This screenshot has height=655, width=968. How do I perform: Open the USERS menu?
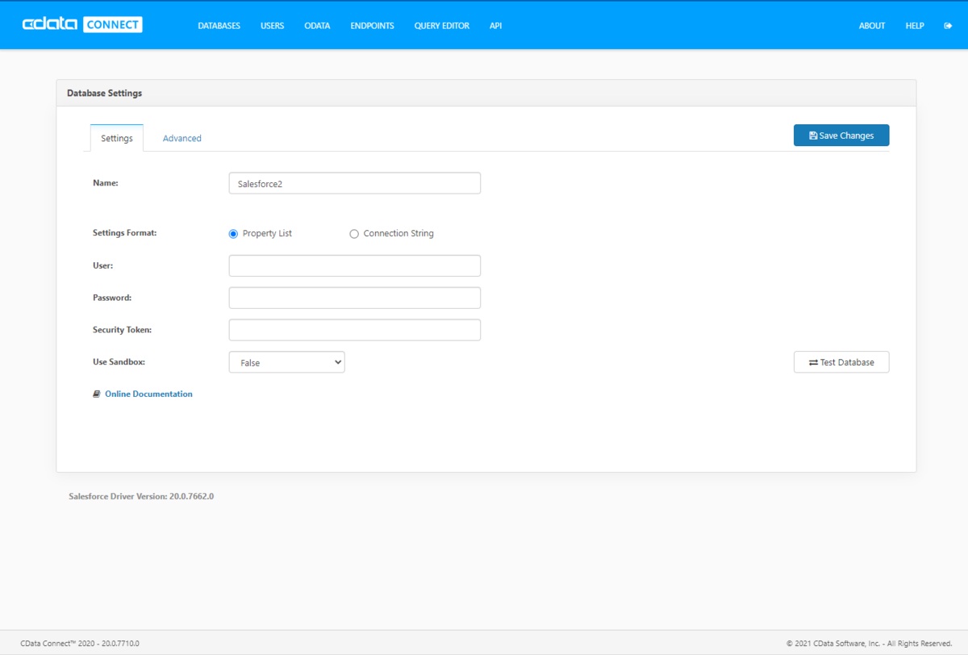click(x=273, y=26)
